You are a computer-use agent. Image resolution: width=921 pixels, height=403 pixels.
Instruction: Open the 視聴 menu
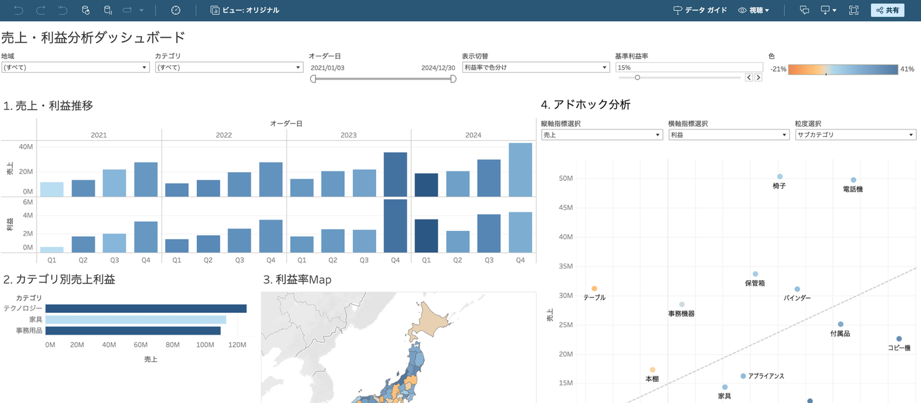tap(753, 10)
